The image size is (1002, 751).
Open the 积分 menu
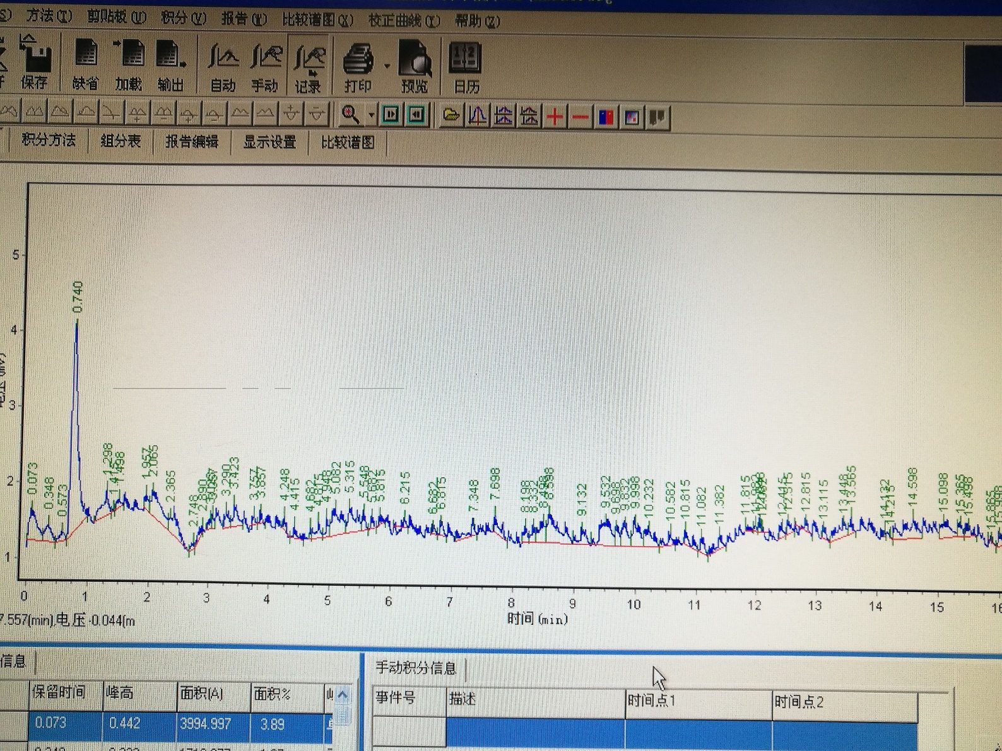pos(183,18)
